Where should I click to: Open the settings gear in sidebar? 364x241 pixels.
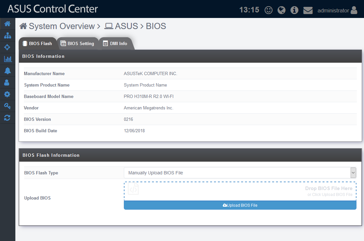pyautogui.click(x=7, y=94)
